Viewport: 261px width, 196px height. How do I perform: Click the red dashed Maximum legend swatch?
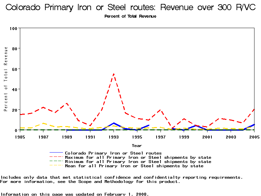click(56, 157)
